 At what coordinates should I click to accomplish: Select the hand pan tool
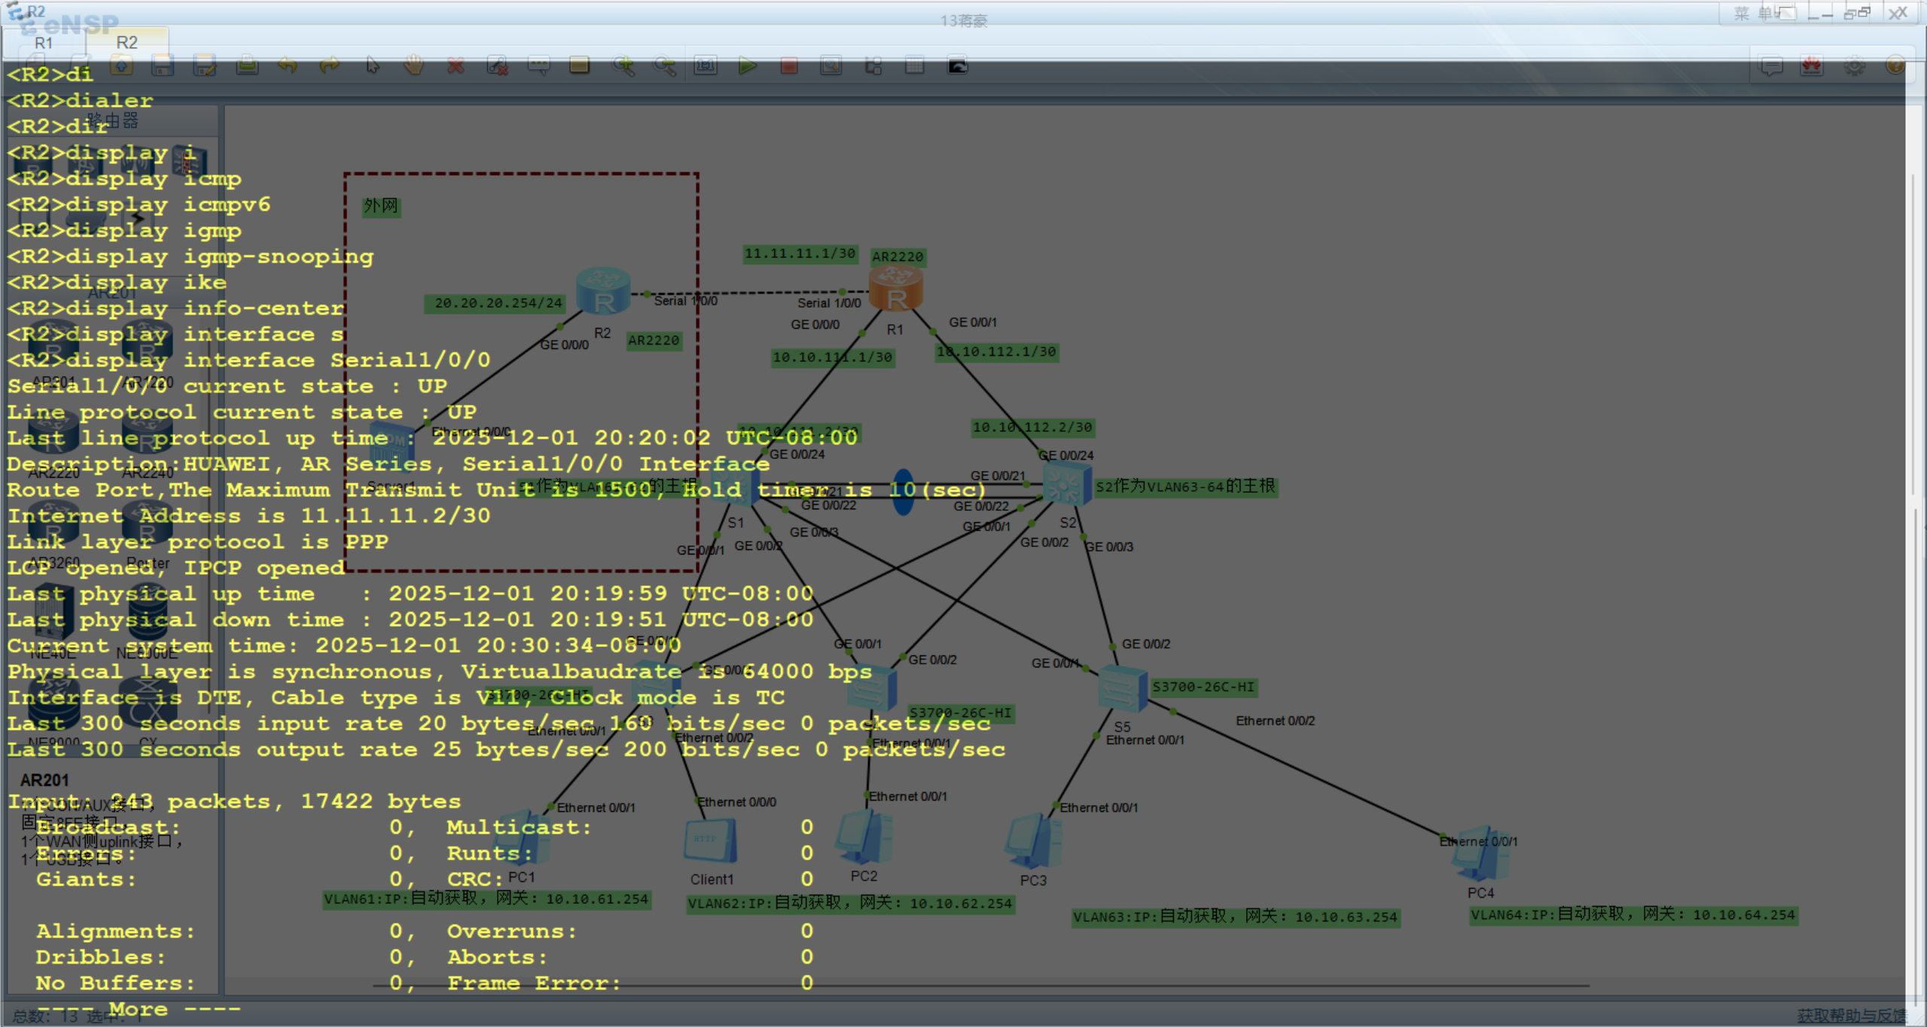pos(413,66)
